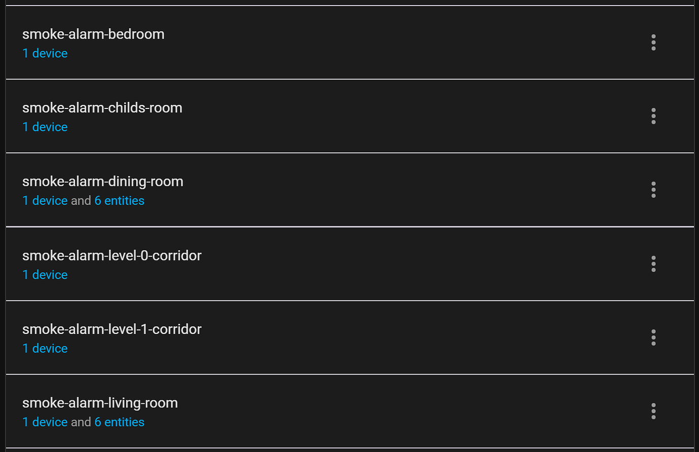Open the smoke-alarm-dining-room row

click(103, 181)
